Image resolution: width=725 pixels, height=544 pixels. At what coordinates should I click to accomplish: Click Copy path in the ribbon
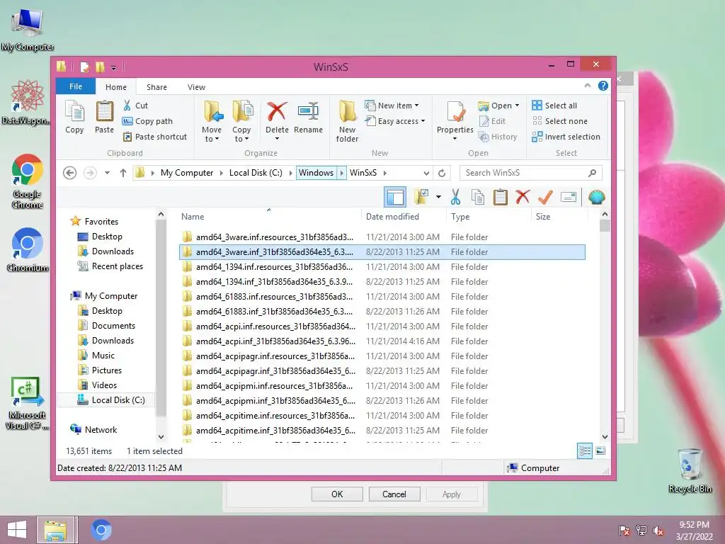[147, 121]
